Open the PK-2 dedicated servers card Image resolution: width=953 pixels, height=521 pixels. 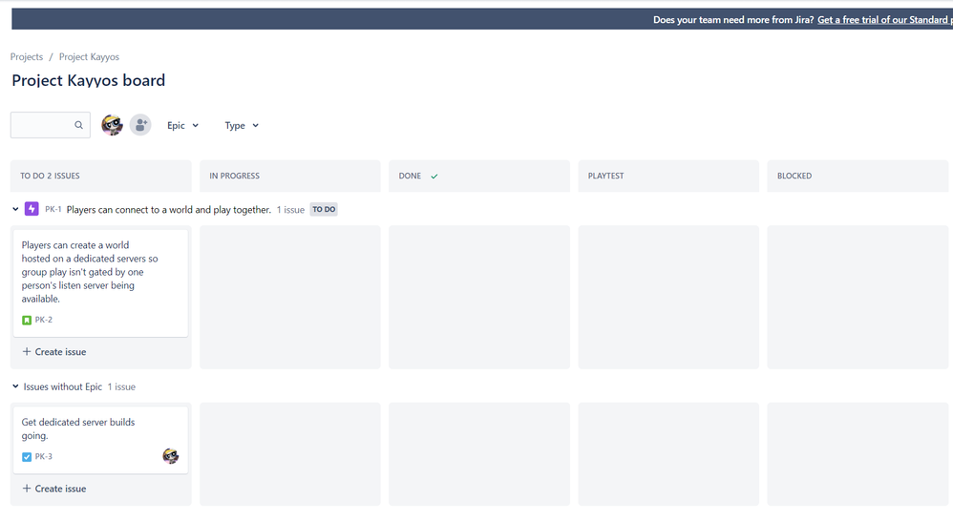(x=101, y=283)
